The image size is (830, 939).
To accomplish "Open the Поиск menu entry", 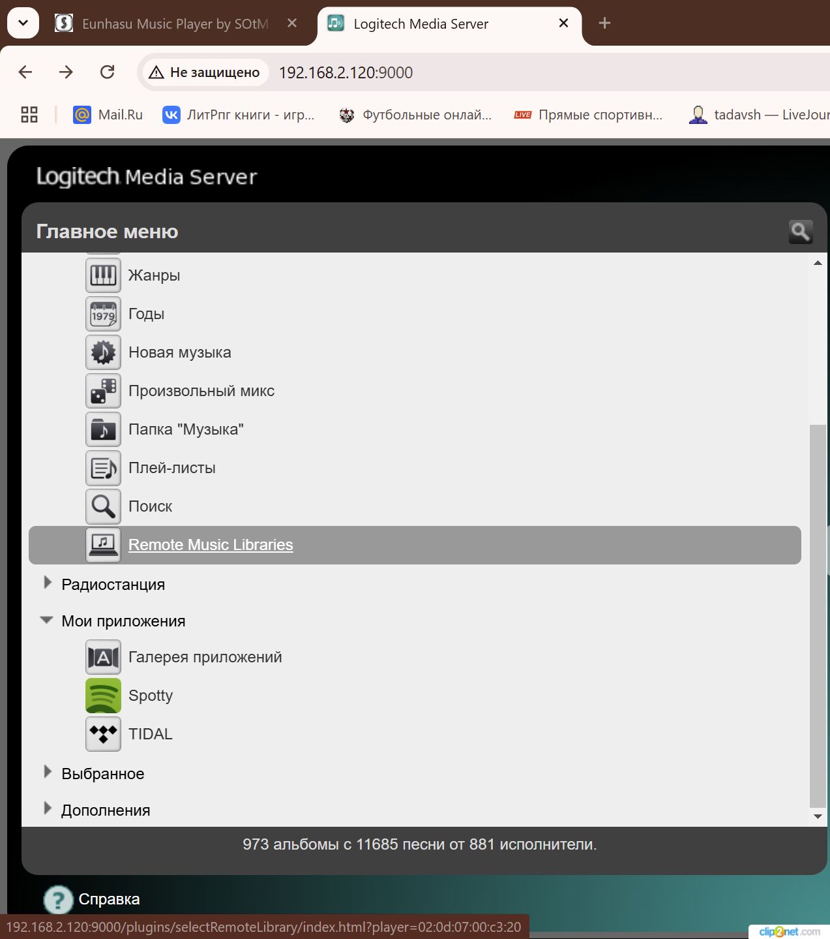I will coord(151,506).
